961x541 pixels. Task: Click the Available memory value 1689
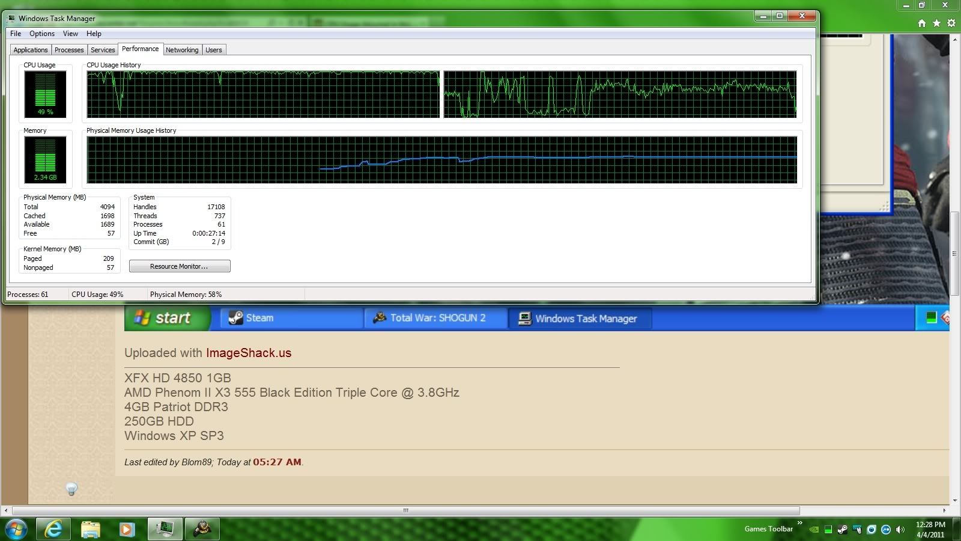point(108,224)
